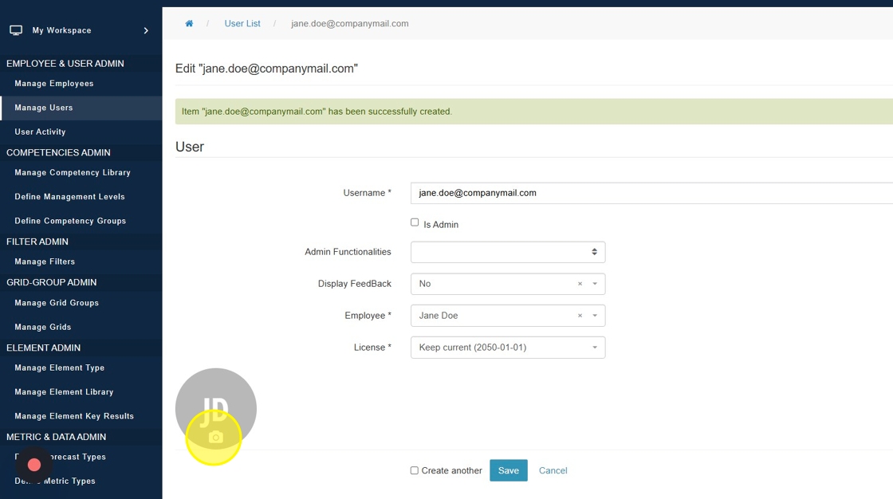Image resolution: width=893 pixels, height=499 pixels.
Task: Click the Cancel link
Action: [x=553, y=470]
